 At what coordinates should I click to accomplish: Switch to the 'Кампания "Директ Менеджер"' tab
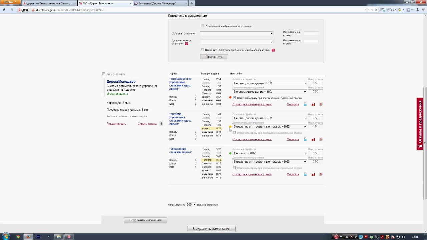pyautogui.click(x=160, y=3)
